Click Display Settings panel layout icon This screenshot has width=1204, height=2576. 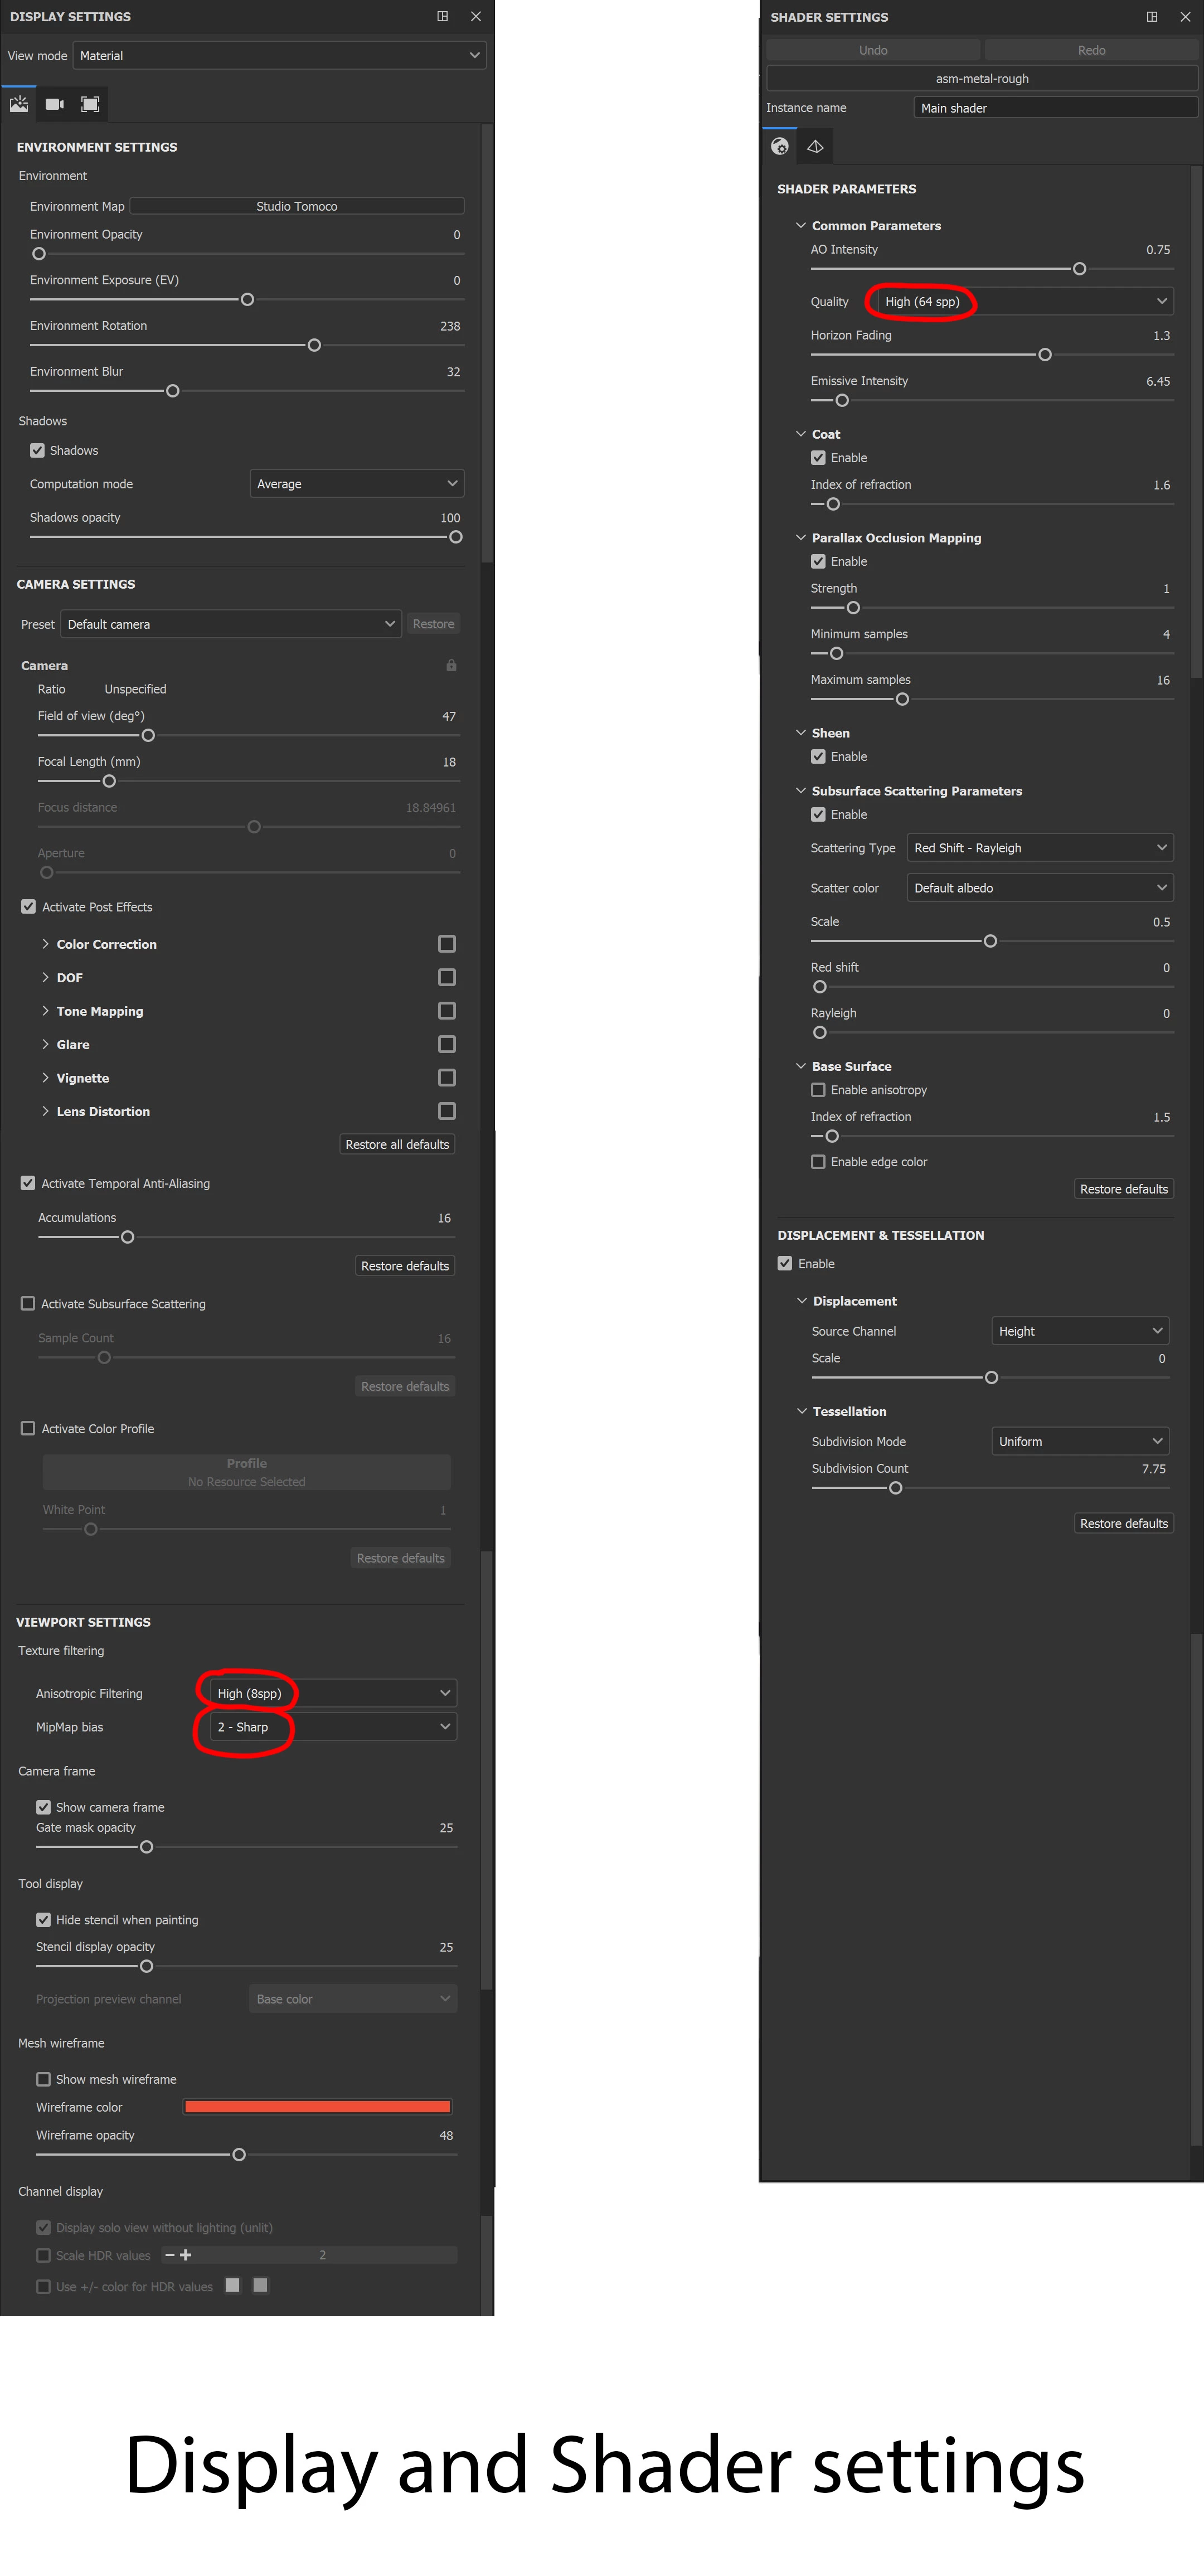point(442,16)
